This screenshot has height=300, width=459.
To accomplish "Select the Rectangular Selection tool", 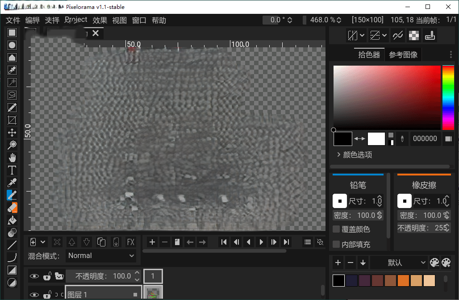I will point(12,33).
